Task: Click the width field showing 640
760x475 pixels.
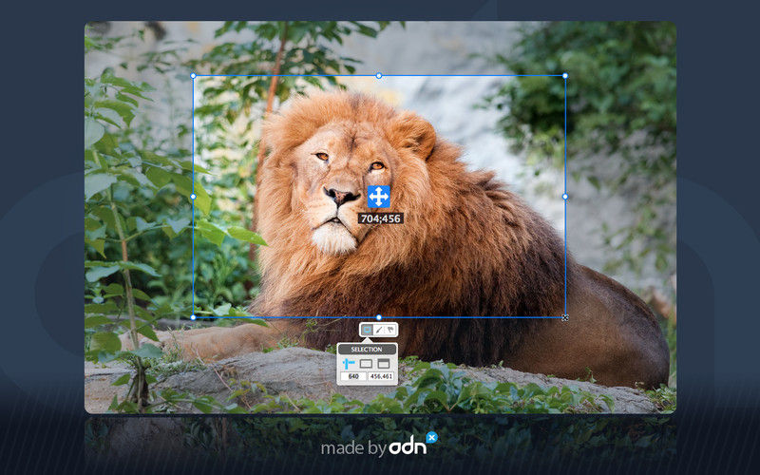Action: point(353,376)
